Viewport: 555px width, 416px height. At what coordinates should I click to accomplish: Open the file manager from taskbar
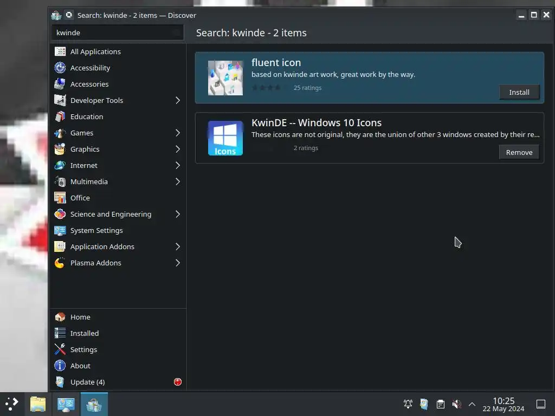[x=38, y=404]
